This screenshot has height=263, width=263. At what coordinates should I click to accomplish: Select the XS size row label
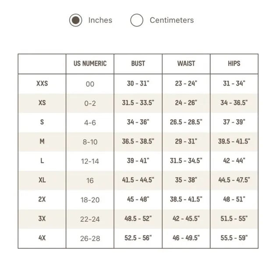coord(42,103)
